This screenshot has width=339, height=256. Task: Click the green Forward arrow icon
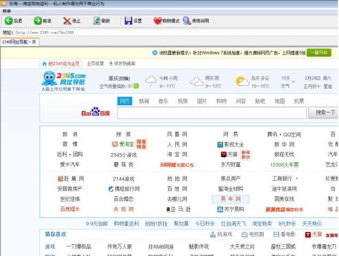tap(37, 21)
